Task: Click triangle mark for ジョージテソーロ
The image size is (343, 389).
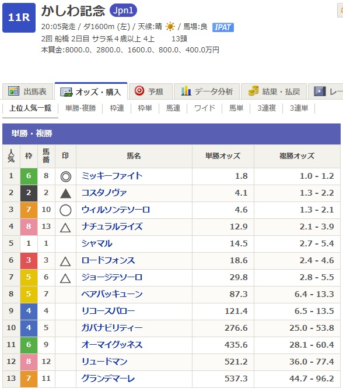Action: [x=65, y=278]
